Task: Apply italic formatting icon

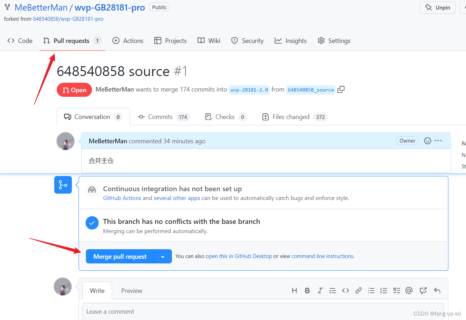Action: [x=320, y=290]
